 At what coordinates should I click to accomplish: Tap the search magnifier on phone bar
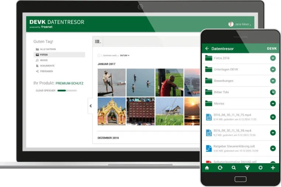(x=233, y=167)
